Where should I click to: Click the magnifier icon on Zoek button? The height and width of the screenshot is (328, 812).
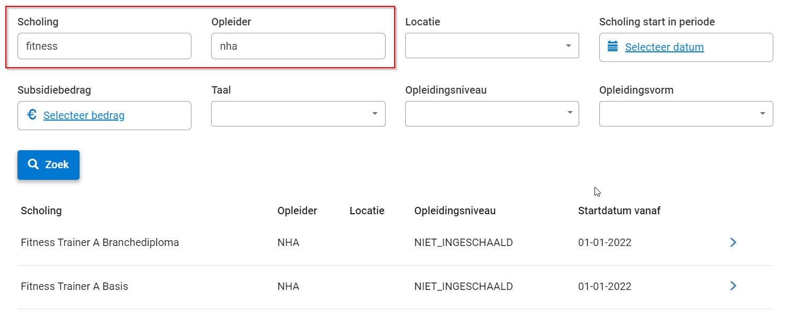33,165
